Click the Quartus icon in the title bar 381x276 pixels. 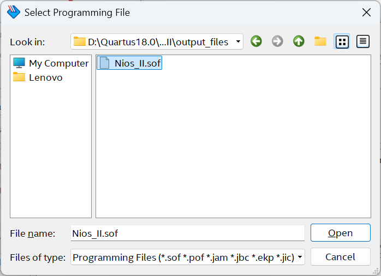[x=13, y=12]
